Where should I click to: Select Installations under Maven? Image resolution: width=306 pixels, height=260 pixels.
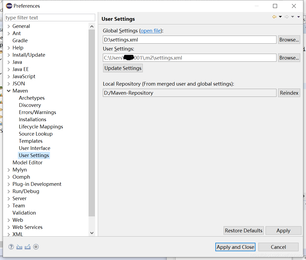click(33, 119)
